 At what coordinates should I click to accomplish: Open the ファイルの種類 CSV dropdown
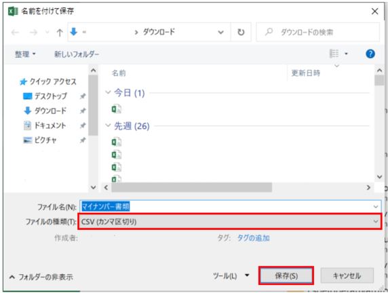(x=230, y=222)
